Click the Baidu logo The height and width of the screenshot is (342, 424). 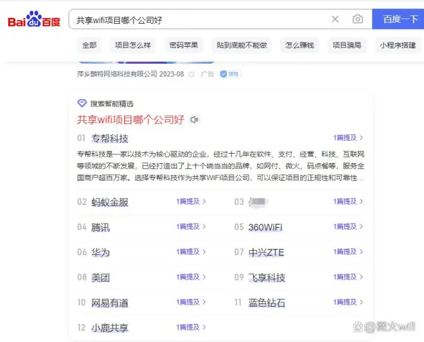[x=34, y=19]
